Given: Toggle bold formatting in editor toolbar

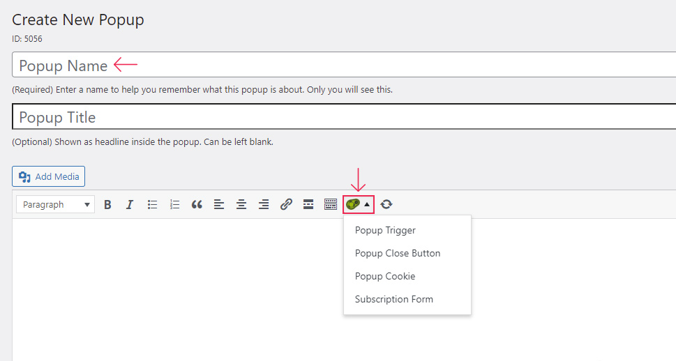Looking at the screenshot, I should [x=107, y=205].
